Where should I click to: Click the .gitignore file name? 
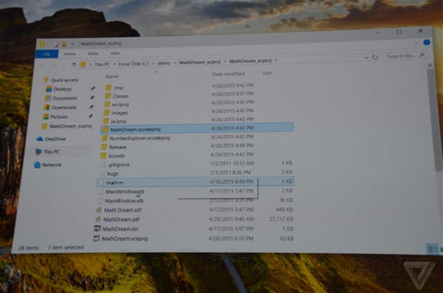(119, 165)
